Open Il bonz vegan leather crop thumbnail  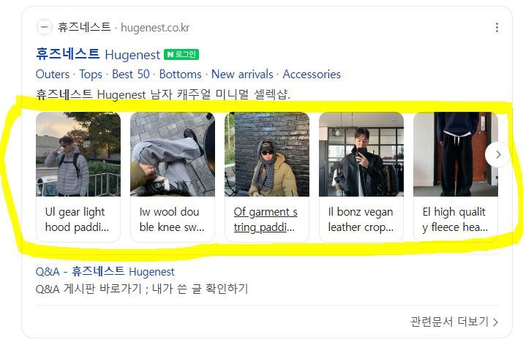(361, 154)
